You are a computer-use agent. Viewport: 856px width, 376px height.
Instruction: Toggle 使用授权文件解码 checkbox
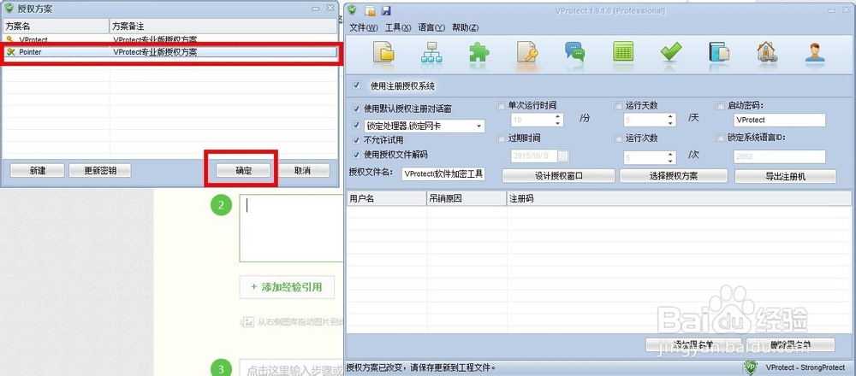tap(357, 154)
